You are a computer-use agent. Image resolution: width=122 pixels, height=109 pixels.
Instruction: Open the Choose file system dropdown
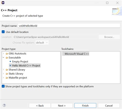[x=42, y=43]
